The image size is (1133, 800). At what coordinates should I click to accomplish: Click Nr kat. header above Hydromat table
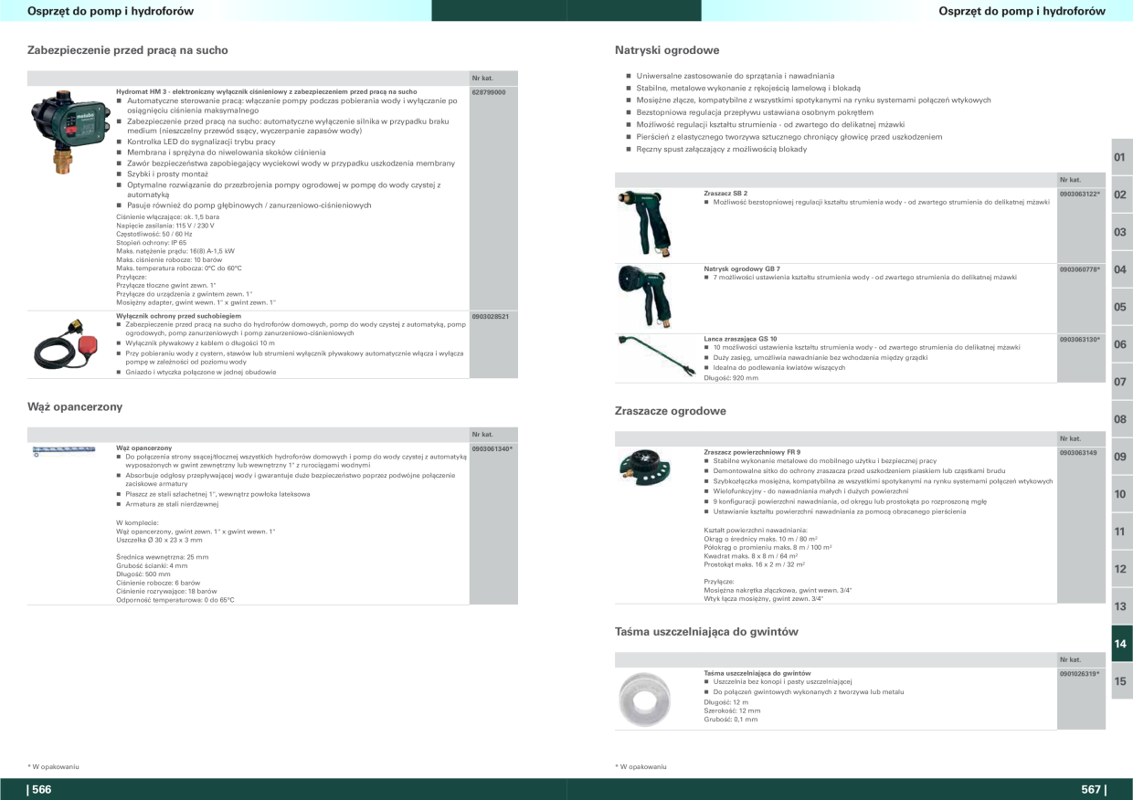point(482,79)
